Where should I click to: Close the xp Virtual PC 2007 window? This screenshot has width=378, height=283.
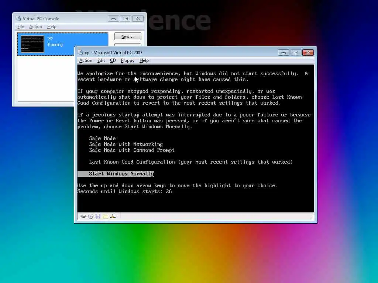point(308,52)
